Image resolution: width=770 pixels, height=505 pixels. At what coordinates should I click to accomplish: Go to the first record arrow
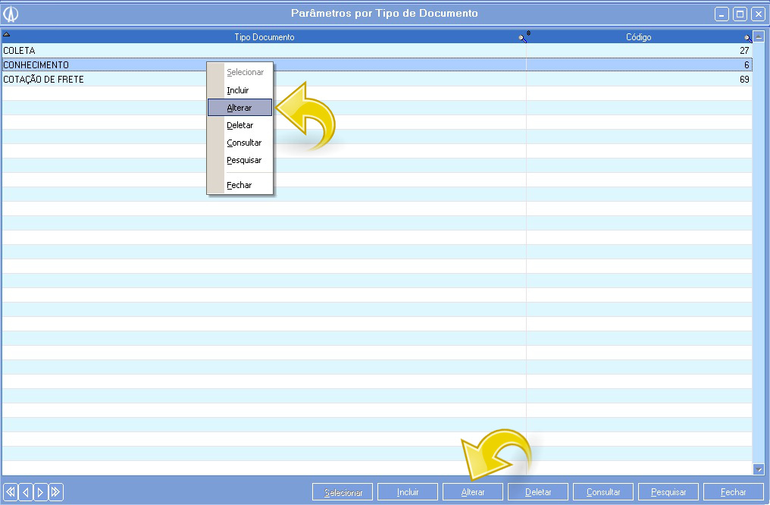click(x=11, y=492)
